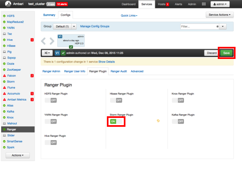Click the 0 ops indicator
Image resolution: width=242 pixels, height=172 pixels.
pos(51,4)
